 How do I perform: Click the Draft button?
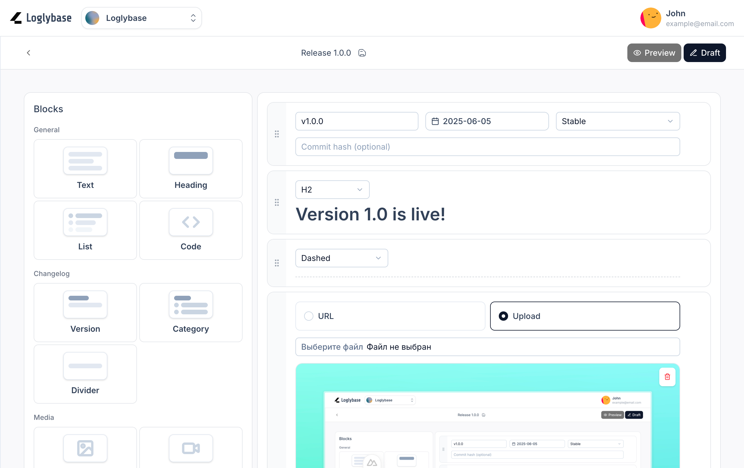(x=704, y=53)
